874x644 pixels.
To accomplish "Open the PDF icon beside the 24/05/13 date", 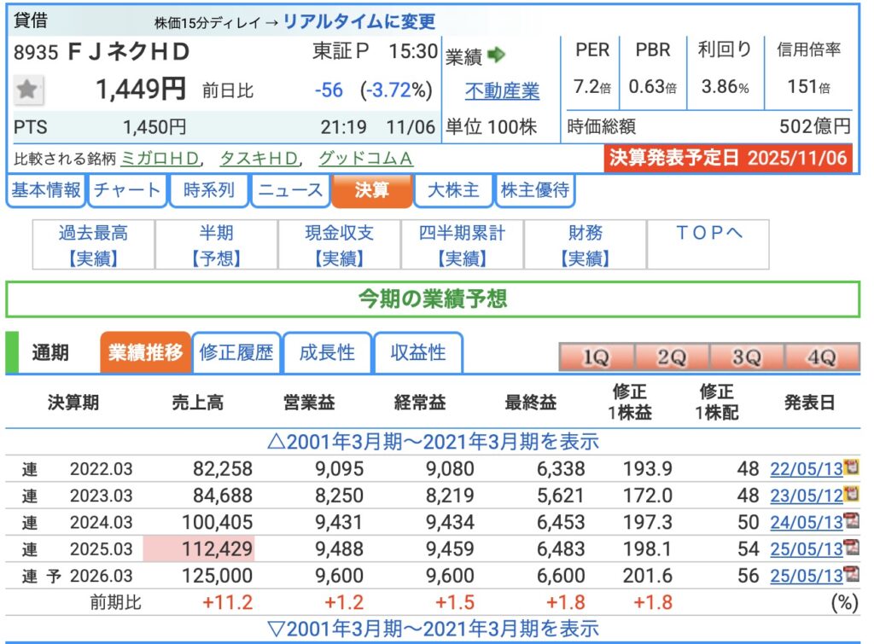I will 850,521.
